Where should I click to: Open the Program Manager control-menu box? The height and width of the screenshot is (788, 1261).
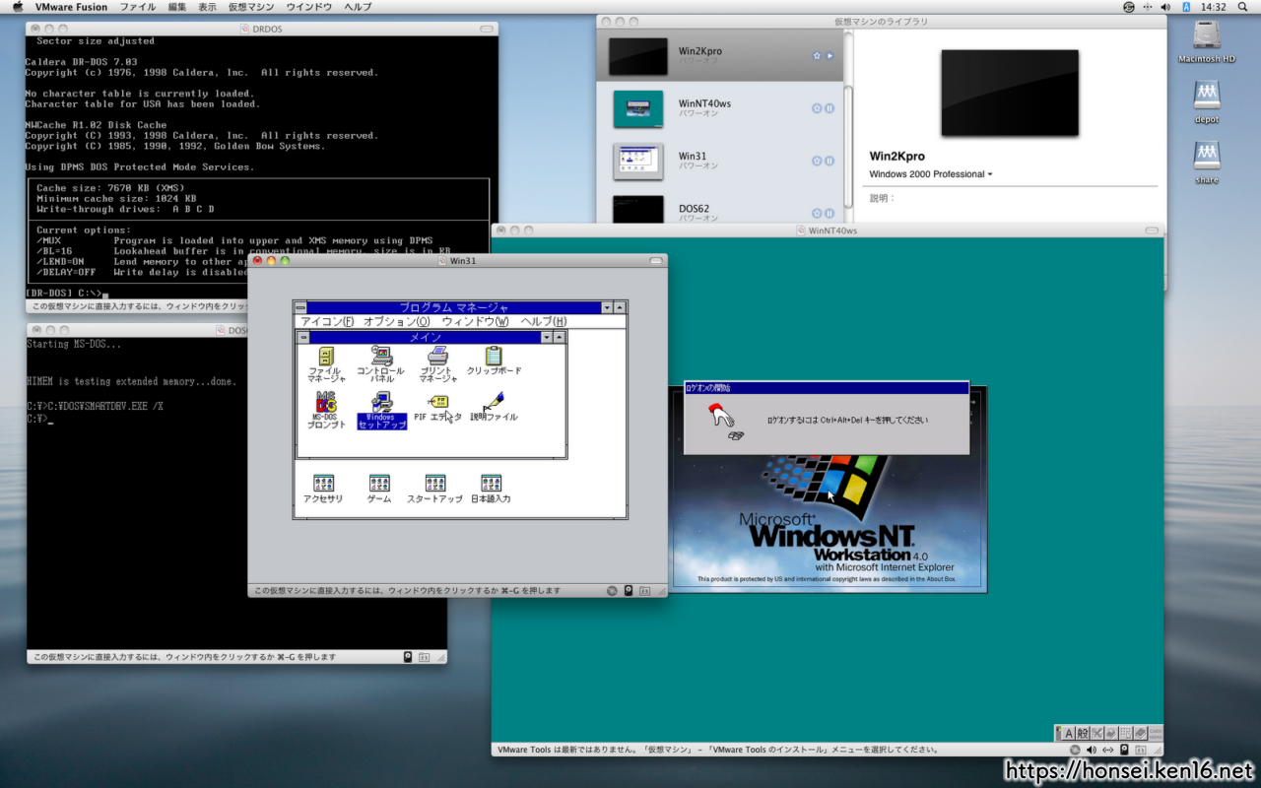pyautogui.click(x=300, y=307)
